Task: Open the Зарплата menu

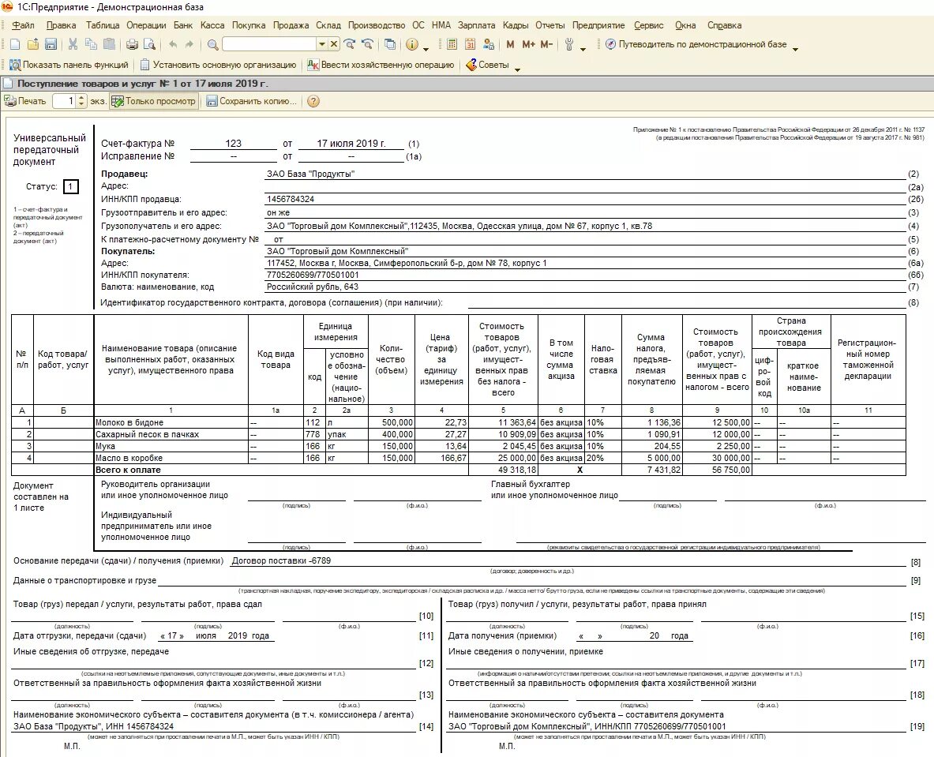Action: point(477,25)
